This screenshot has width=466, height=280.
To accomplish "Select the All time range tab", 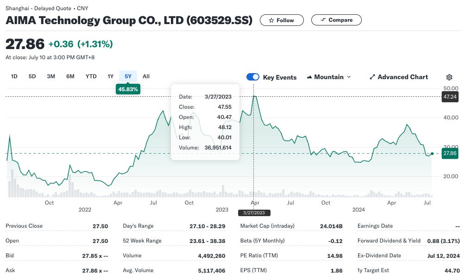I will click(x=146, y=76).
